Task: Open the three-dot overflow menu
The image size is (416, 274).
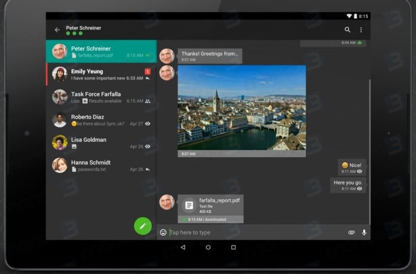Action: (361, 30)
